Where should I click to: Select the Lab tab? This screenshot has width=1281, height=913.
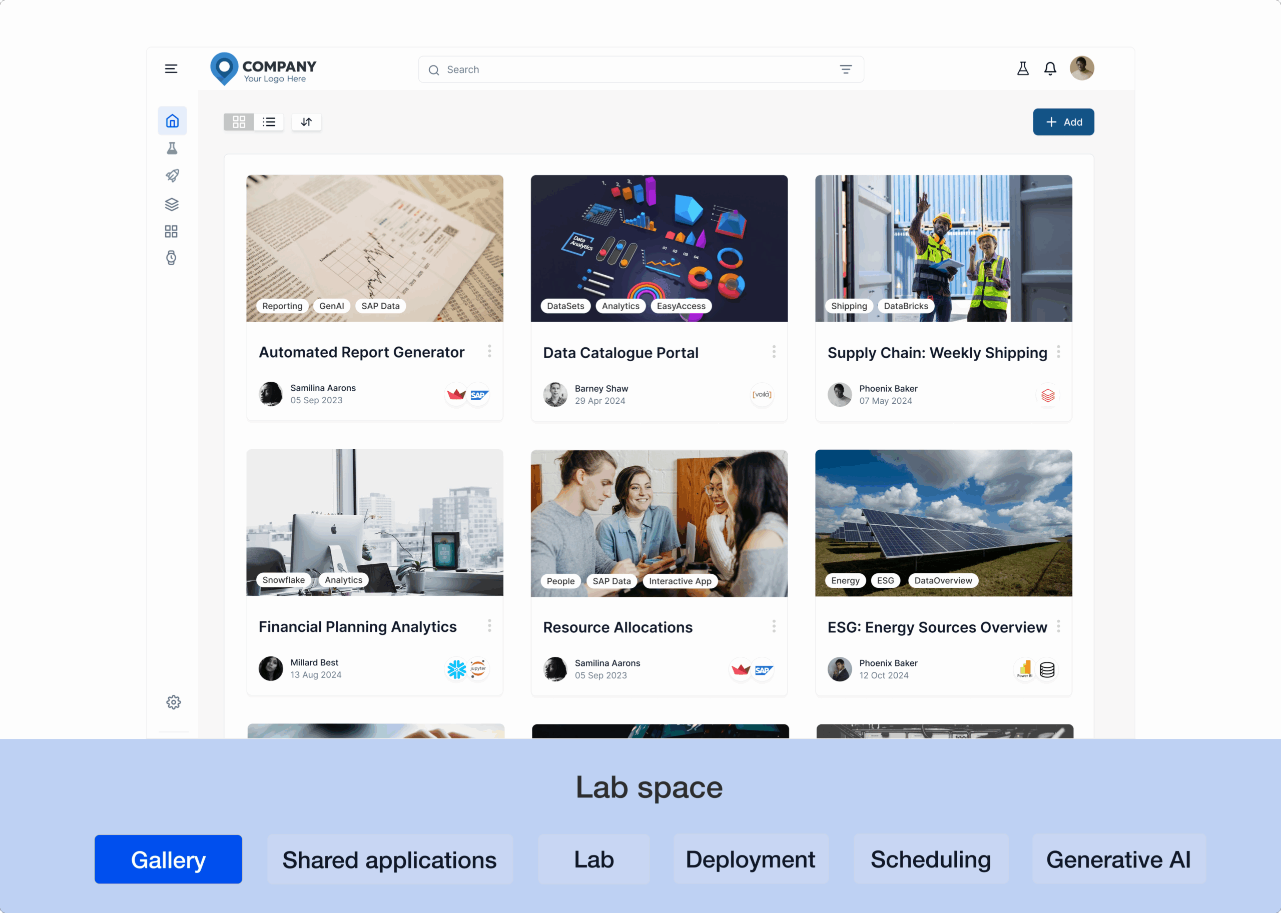point(594,859)
